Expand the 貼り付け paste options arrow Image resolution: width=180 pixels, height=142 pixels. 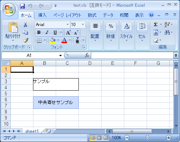click(13, 41)
